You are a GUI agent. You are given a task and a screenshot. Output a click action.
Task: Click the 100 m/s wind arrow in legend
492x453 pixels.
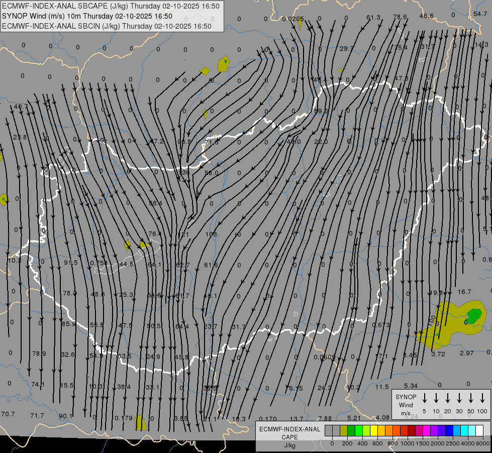coord(482,398)
